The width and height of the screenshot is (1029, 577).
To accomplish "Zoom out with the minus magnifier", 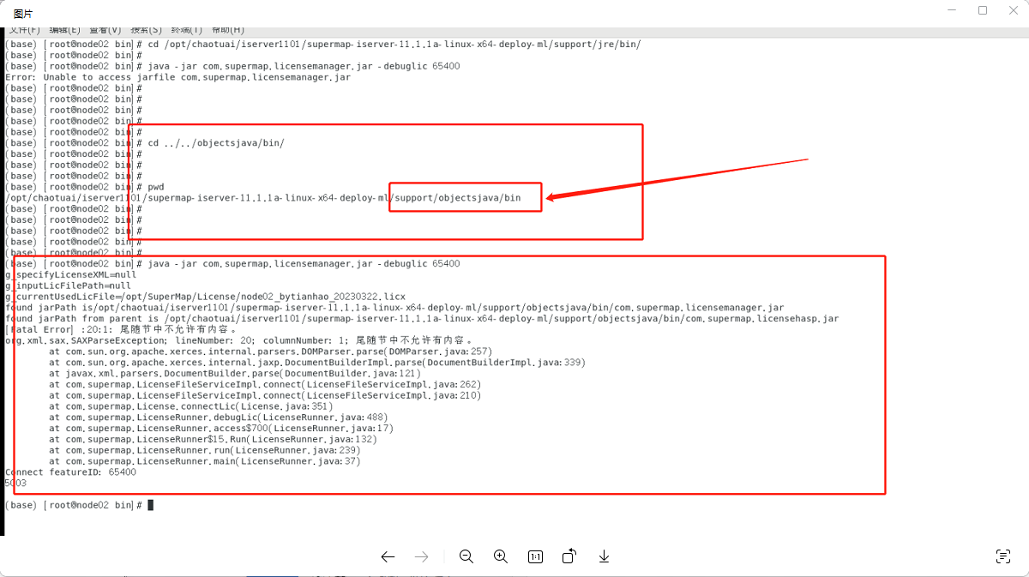I will [466, 556].
